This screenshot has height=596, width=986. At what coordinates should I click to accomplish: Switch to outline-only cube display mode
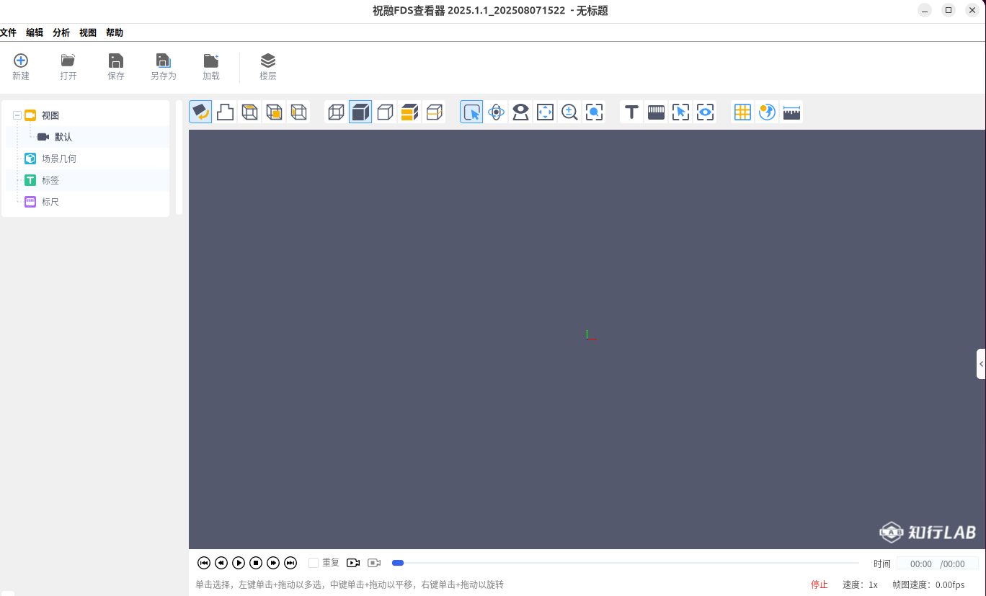(x=385, y=112)
